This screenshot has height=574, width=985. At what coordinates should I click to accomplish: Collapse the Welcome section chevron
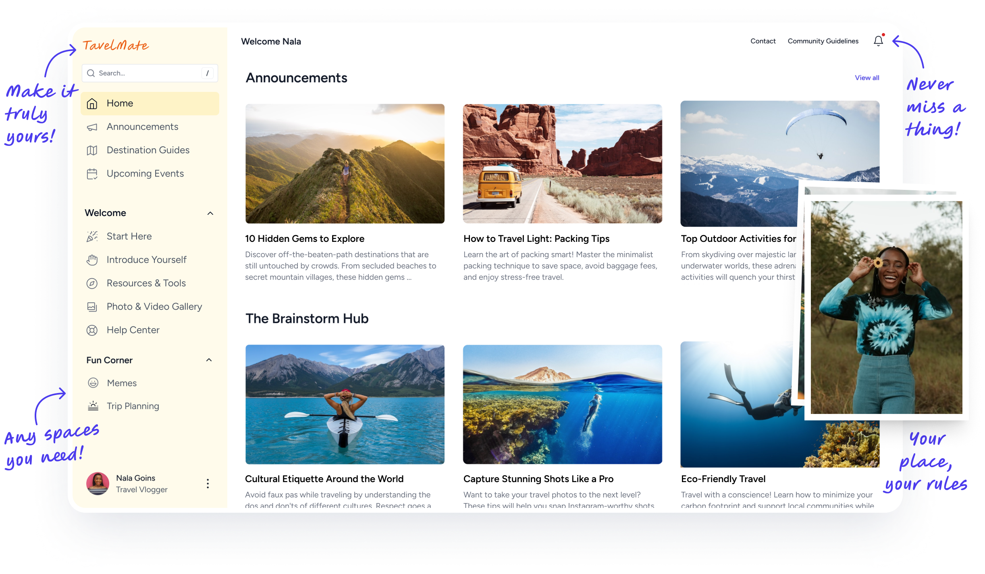click(210, 213)
